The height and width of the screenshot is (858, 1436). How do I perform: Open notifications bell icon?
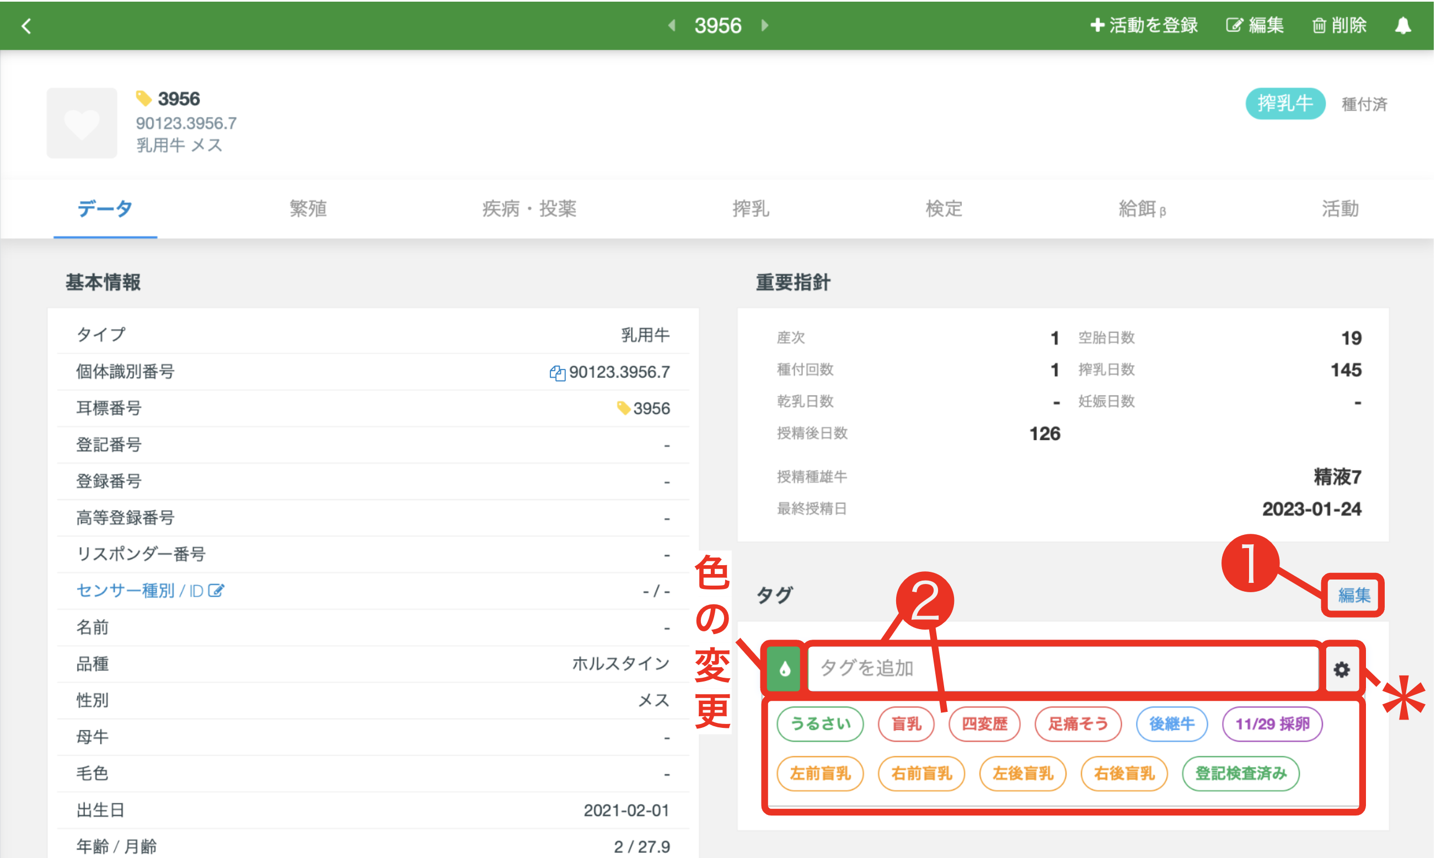click(x=1403, y=25)
